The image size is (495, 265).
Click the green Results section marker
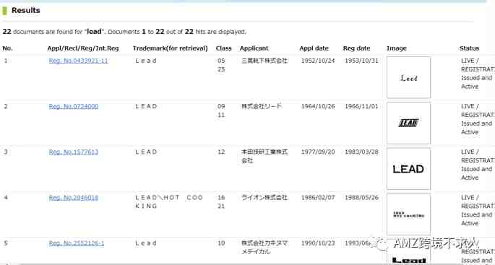pyautogui.click(x=4, y=11)
